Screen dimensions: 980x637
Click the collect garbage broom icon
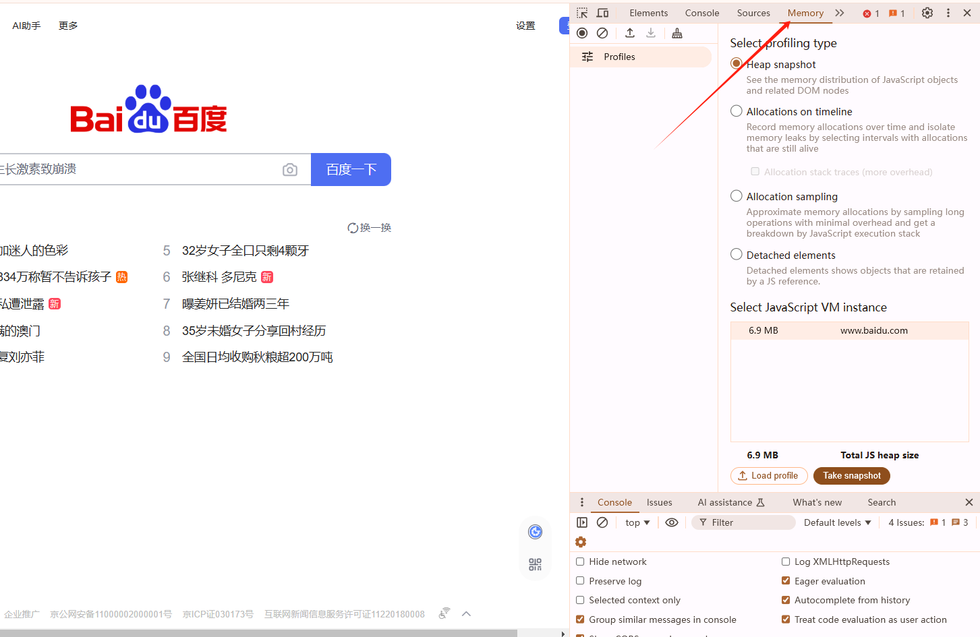(x=677, y=33)
